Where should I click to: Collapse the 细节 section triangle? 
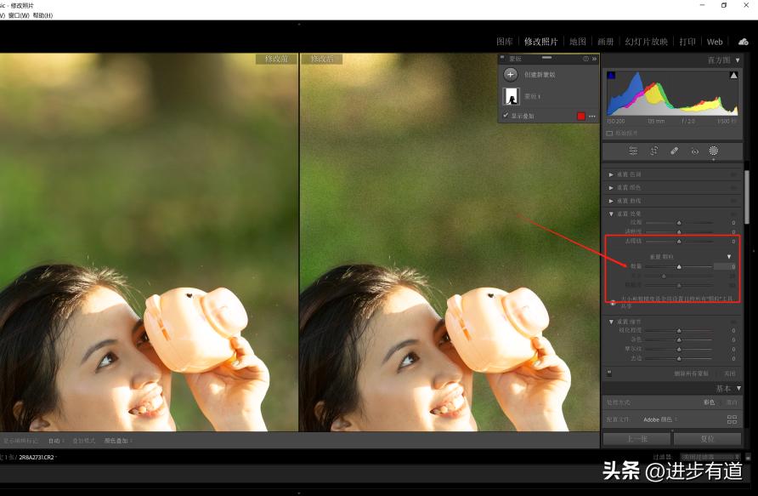click(611, 322)
